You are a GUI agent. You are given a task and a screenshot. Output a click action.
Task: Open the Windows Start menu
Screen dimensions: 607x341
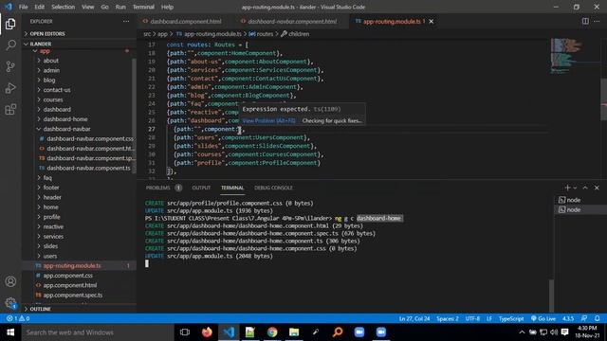pos(10,332)
